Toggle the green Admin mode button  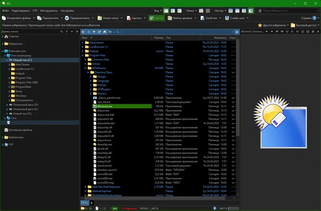click(x=156, y=18)
